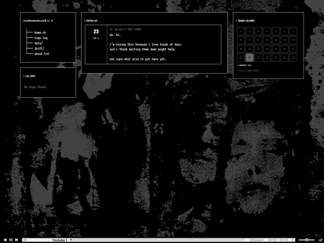This screenshot has width=324, height=243.
Task: Open about.txt in the file tree
Action: point(42,54)
